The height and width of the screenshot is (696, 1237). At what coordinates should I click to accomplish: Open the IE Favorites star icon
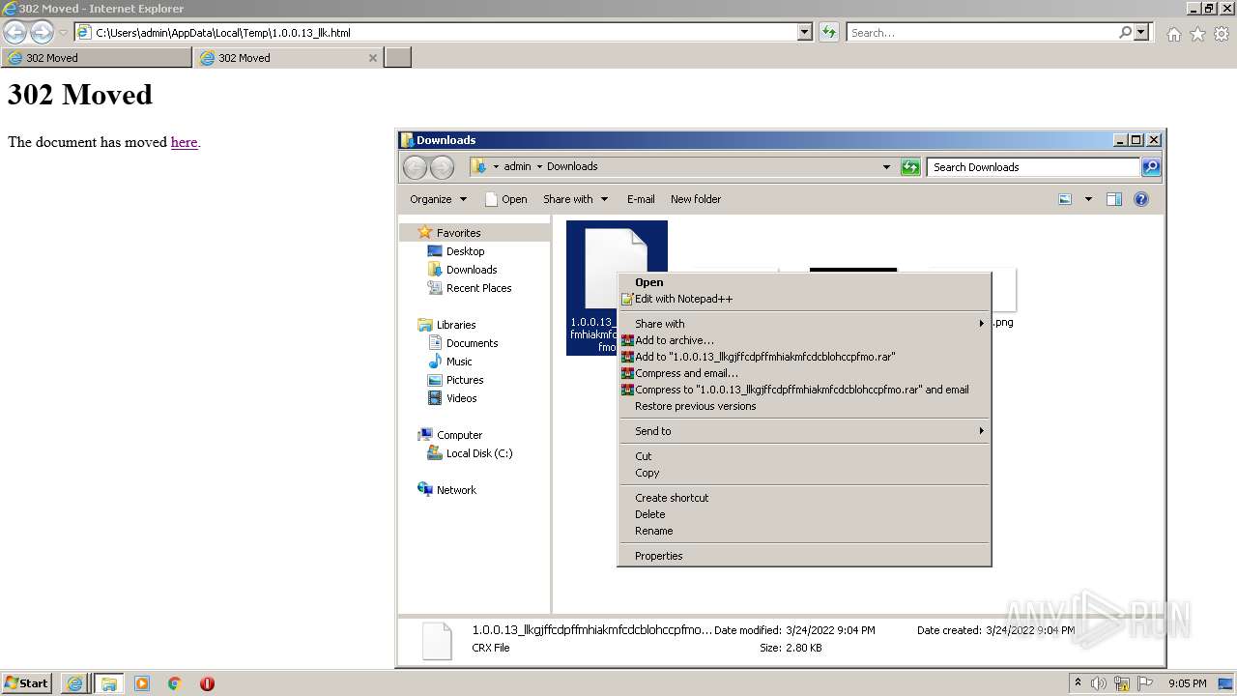1197,34
